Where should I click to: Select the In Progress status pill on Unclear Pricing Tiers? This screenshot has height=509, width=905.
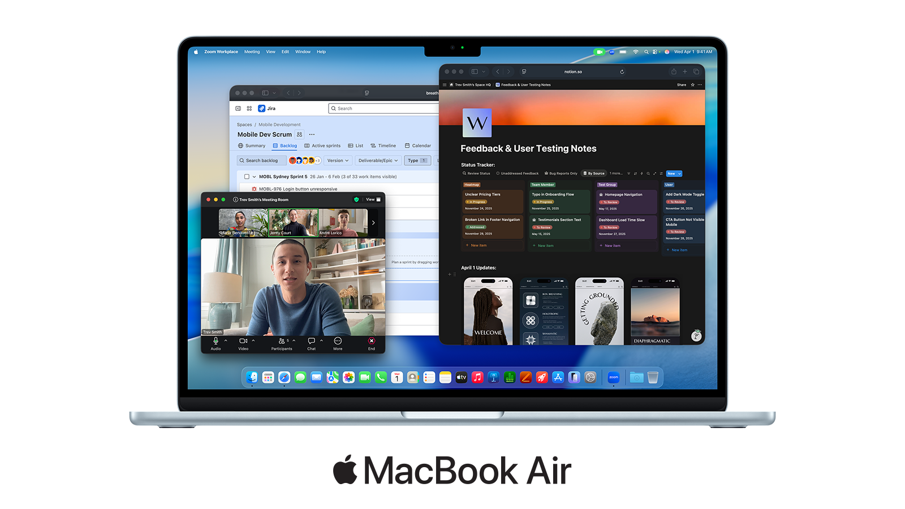[x=476, y=202]
